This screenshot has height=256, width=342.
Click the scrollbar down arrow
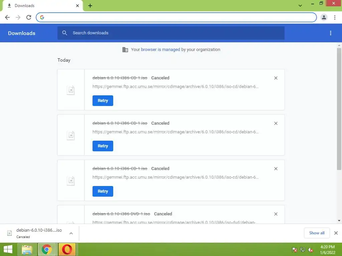(x=339, y=221)
